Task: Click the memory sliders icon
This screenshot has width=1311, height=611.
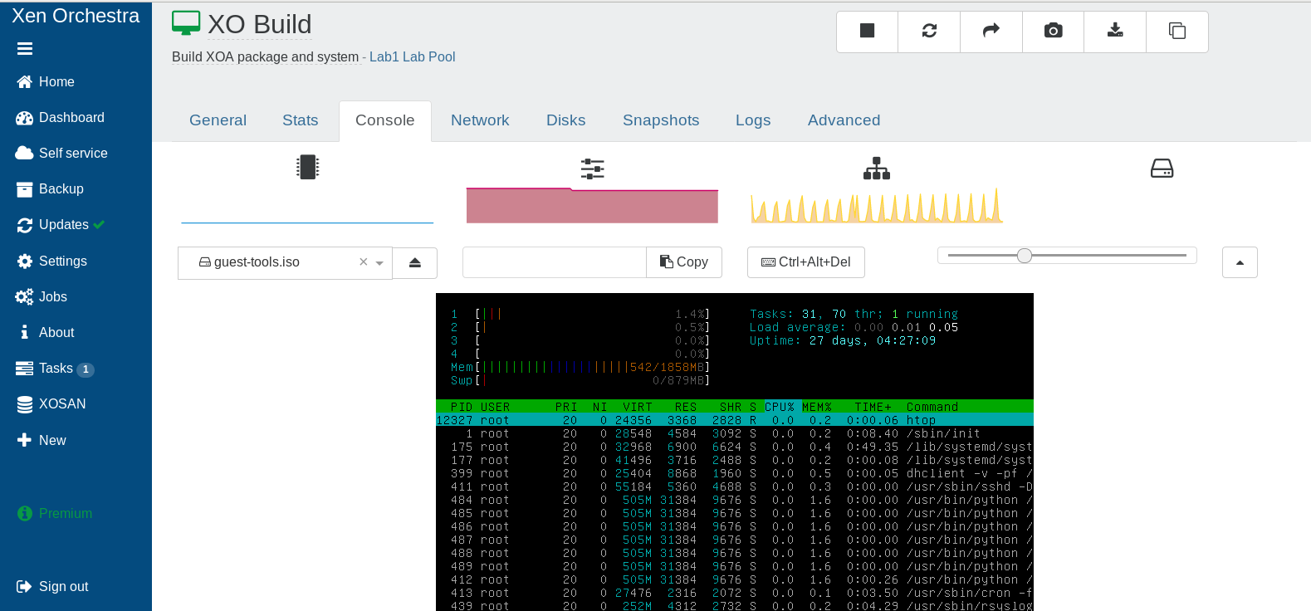Action: tap(593, 169)
